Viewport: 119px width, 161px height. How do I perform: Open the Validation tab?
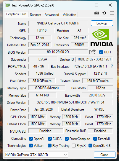pos(69,15)
